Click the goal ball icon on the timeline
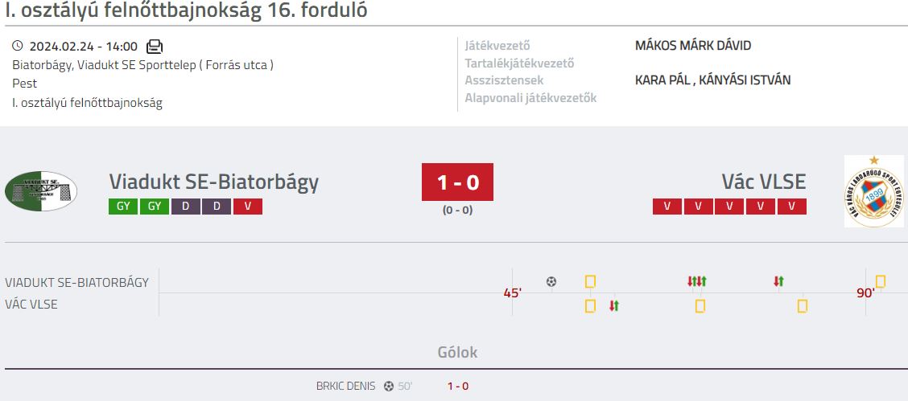 [x=551, y=282]
